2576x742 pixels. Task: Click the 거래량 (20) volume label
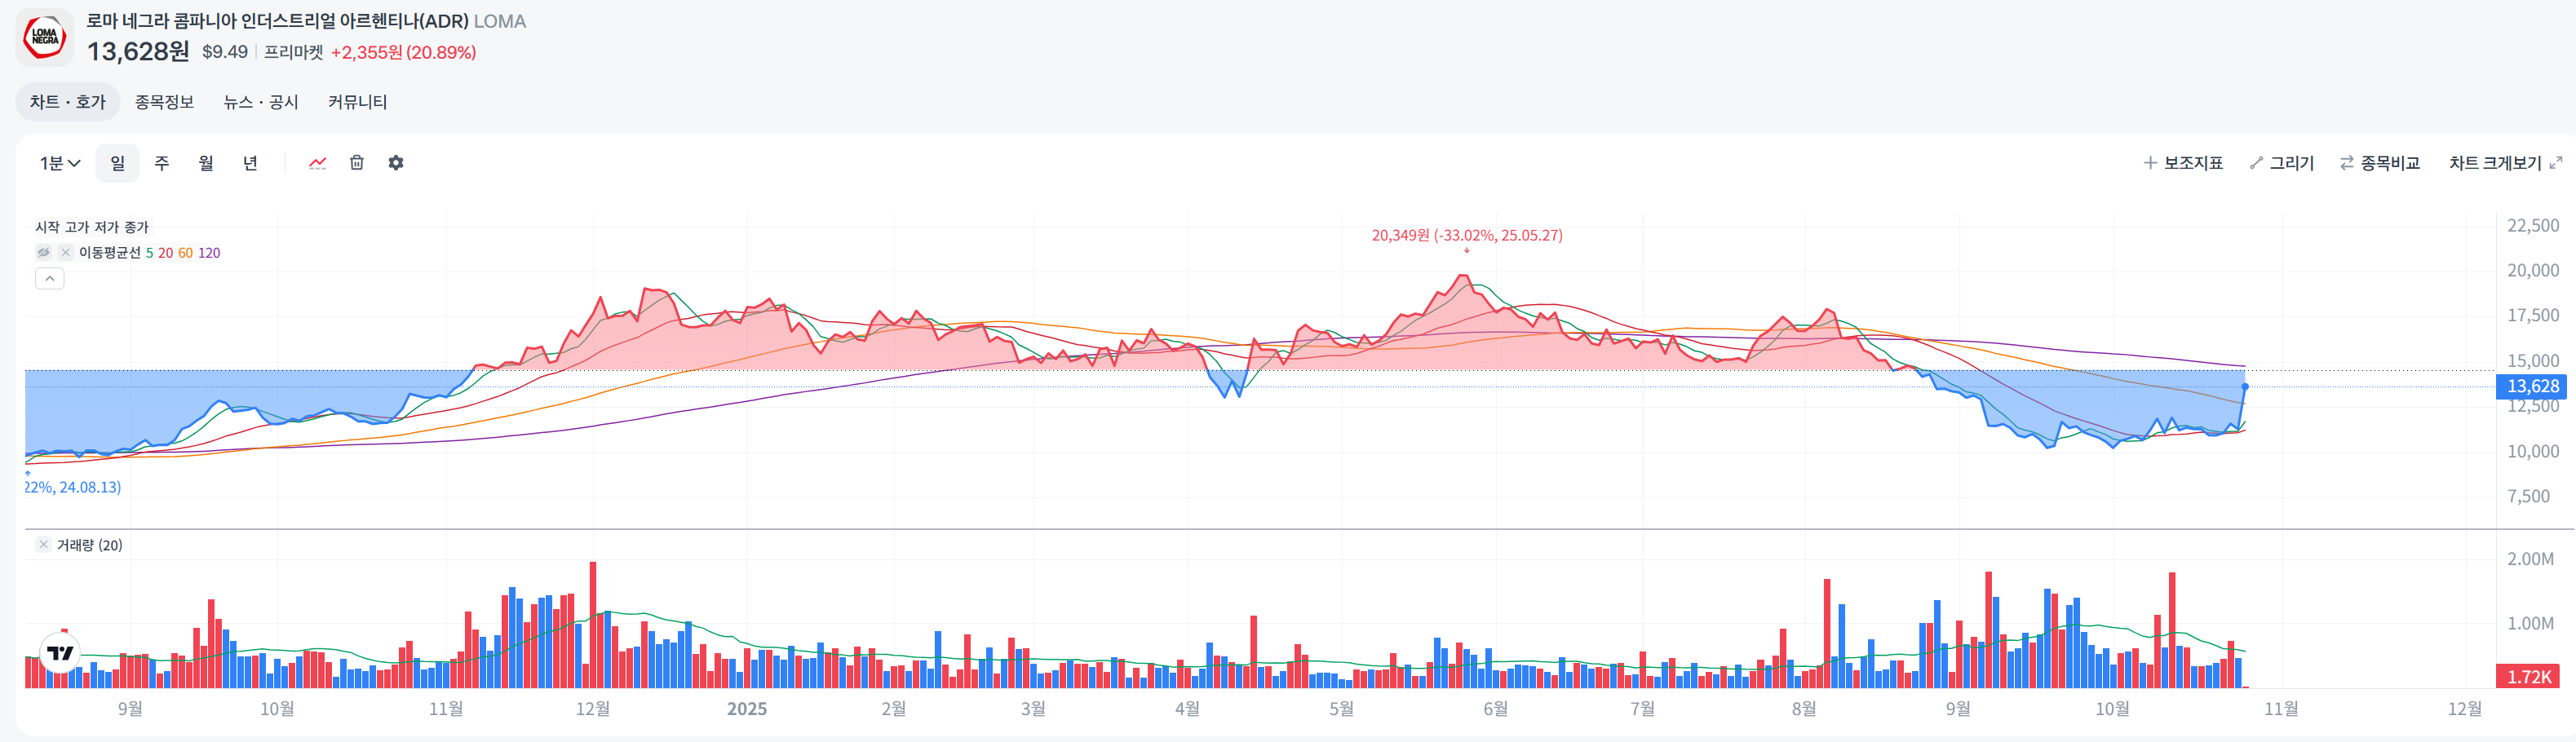click(90, 545)
